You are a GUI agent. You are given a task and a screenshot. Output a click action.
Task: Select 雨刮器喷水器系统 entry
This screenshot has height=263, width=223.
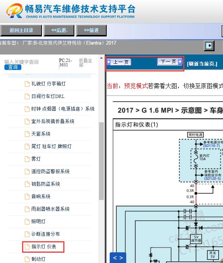pos(50,209)
